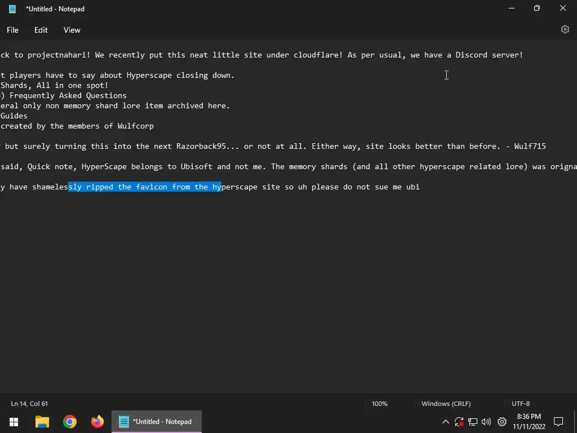Open the notification center icon
Viewport: 577px width, 433px height.
(558, 422)
